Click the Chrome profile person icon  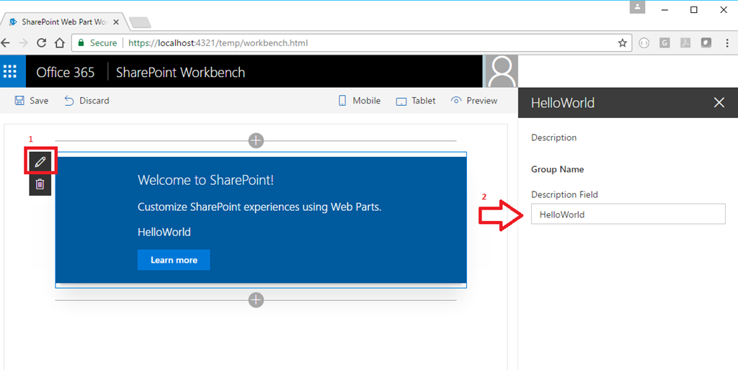637,7
